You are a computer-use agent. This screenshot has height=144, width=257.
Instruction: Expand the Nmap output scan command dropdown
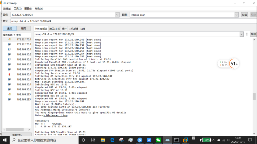(242, 34)
